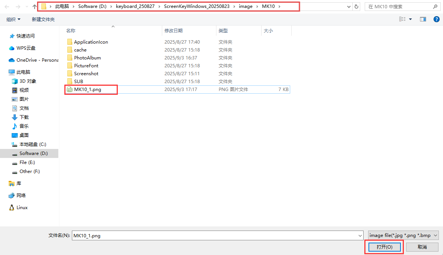This screenshot has width=443, height=255.
Task: Select Software (D:) in the navigation tree
Action: tap(33, 153)
